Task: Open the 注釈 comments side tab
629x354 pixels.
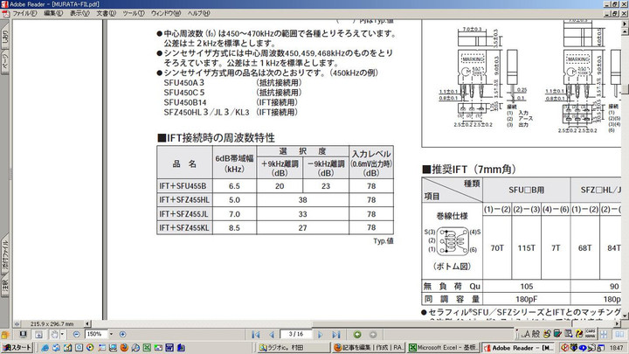Action: click(5, 285)
